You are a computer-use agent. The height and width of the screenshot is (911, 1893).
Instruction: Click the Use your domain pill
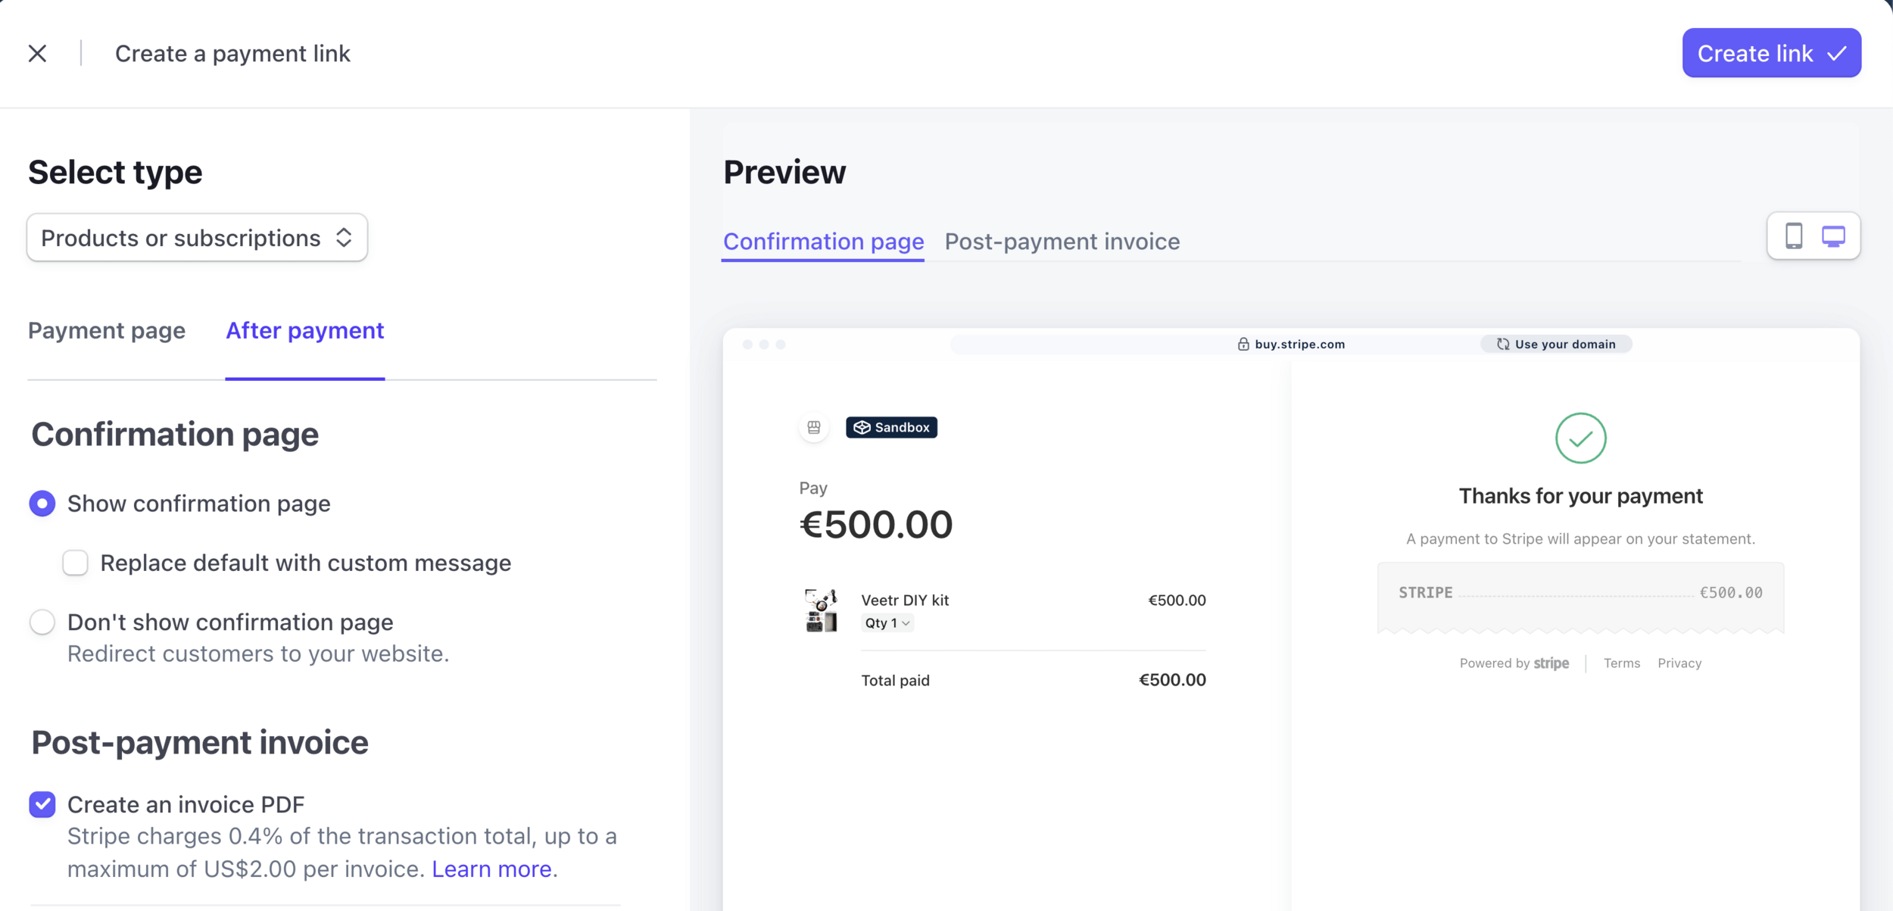pos(1556,344)
